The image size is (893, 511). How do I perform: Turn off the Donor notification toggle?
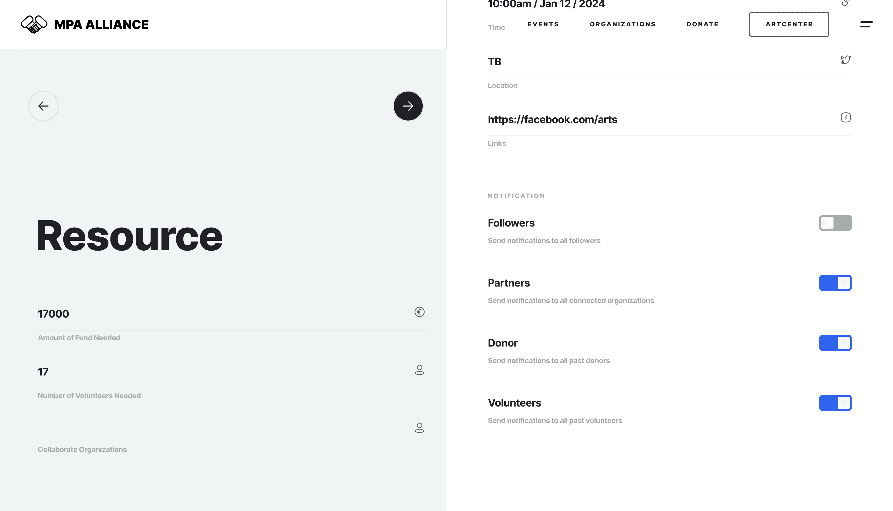pyautogui.click(x=835, y=343)
